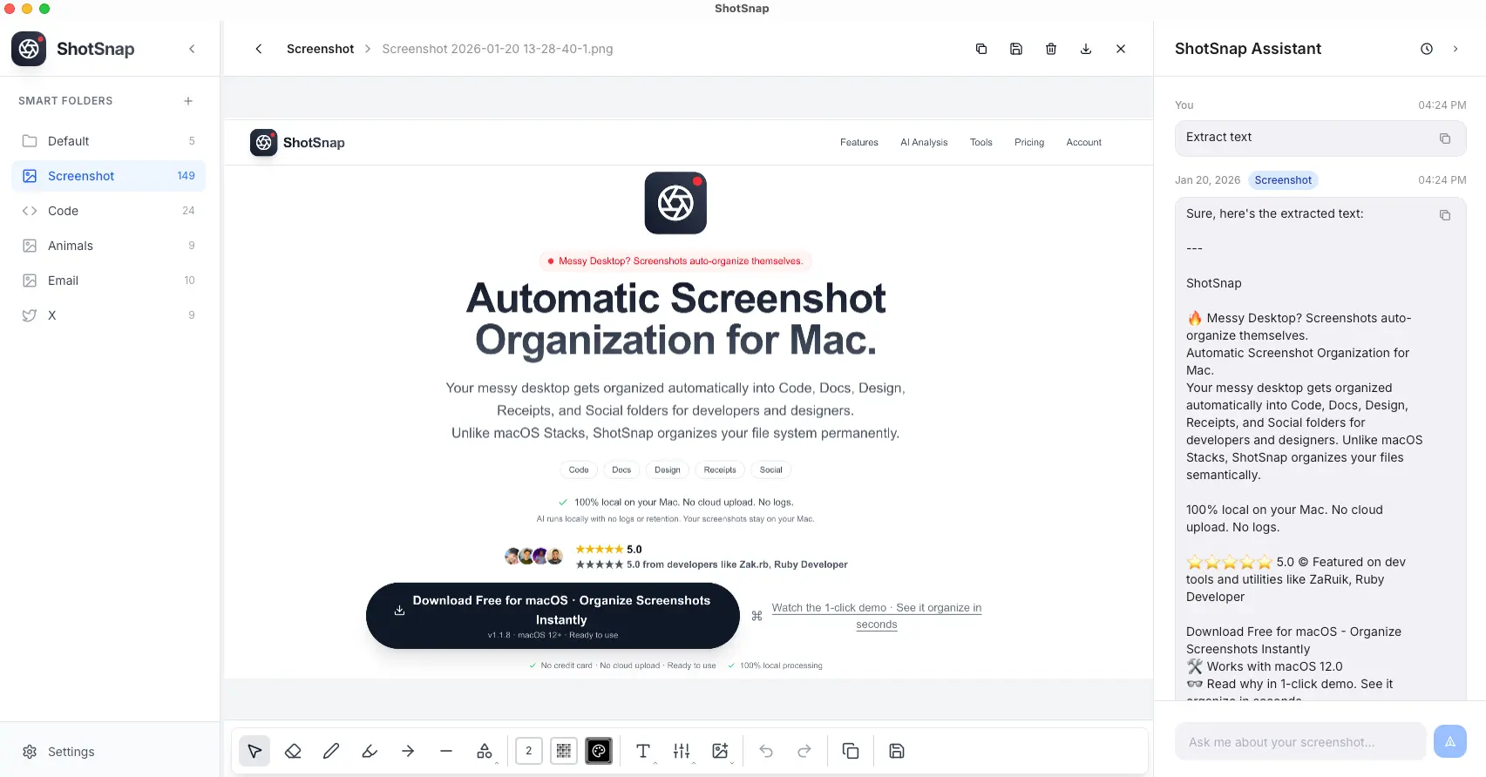Save screenshot using the top header icon
Image resolution: width=1486 pixels, height=777 pixels.
1016,49
